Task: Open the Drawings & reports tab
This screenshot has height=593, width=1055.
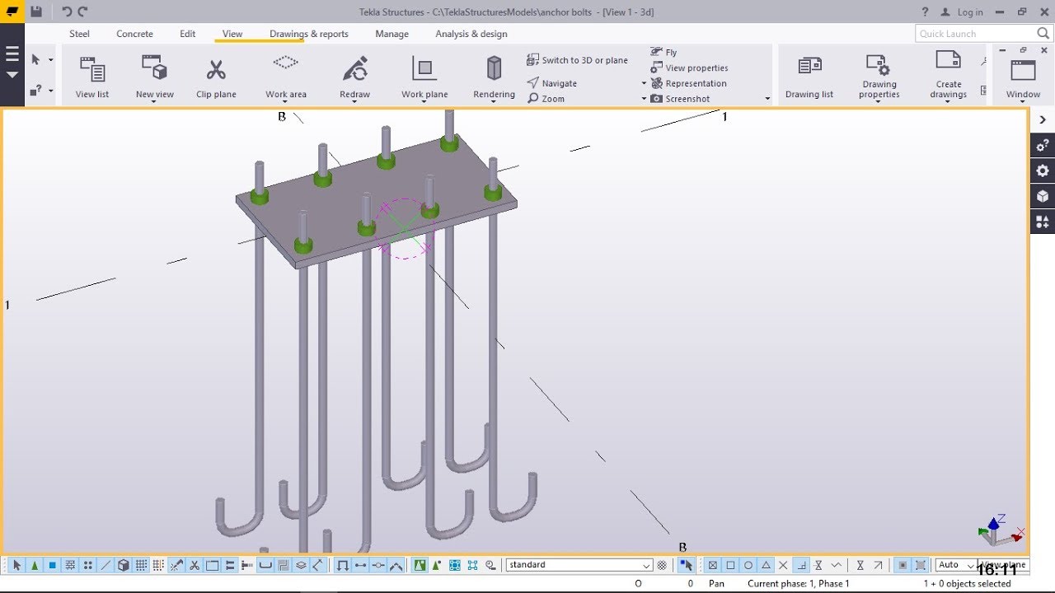Action: pyautogui.click(x=309, y=34)
